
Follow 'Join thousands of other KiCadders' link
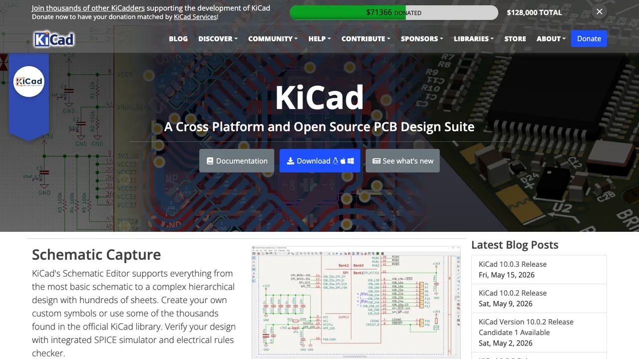(x=88, y=8)
